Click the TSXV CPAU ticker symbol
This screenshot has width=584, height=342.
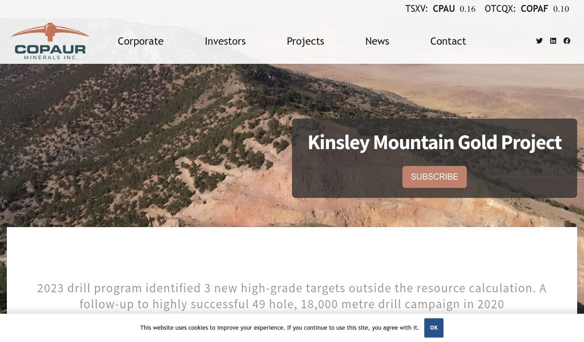click(x=443, y=9)
